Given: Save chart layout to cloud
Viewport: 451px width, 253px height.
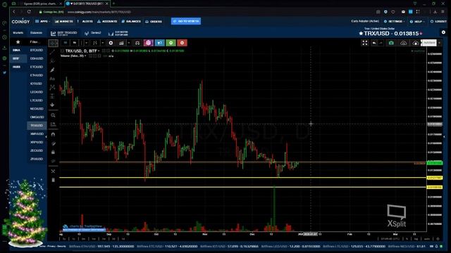Looking at the screenshot, I should pyautogui.click(x=415, y=43).
